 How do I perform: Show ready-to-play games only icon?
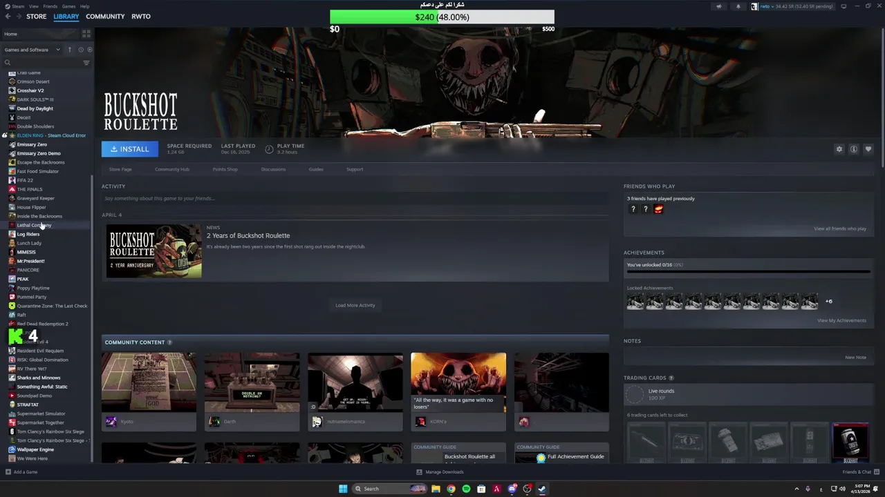pos(90,50)
